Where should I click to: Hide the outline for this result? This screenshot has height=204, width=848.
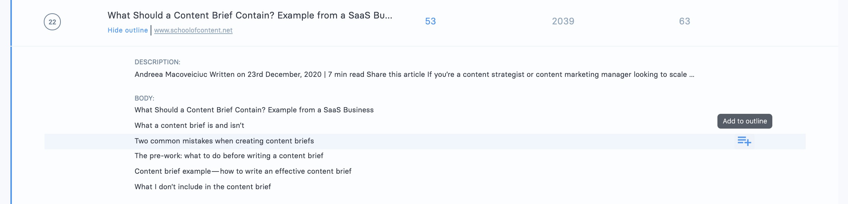click(128, 30)
